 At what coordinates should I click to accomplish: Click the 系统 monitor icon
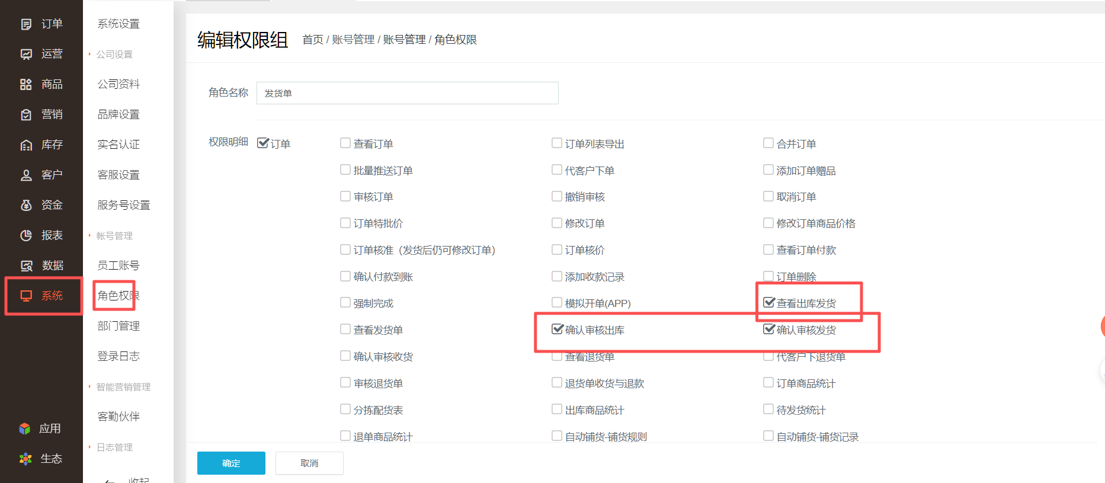tap(26, 296)
